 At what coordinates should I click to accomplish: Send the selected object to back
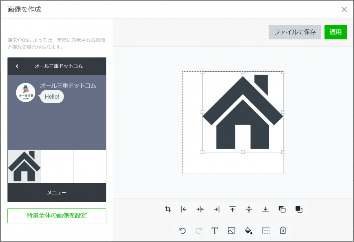(282, 209)
